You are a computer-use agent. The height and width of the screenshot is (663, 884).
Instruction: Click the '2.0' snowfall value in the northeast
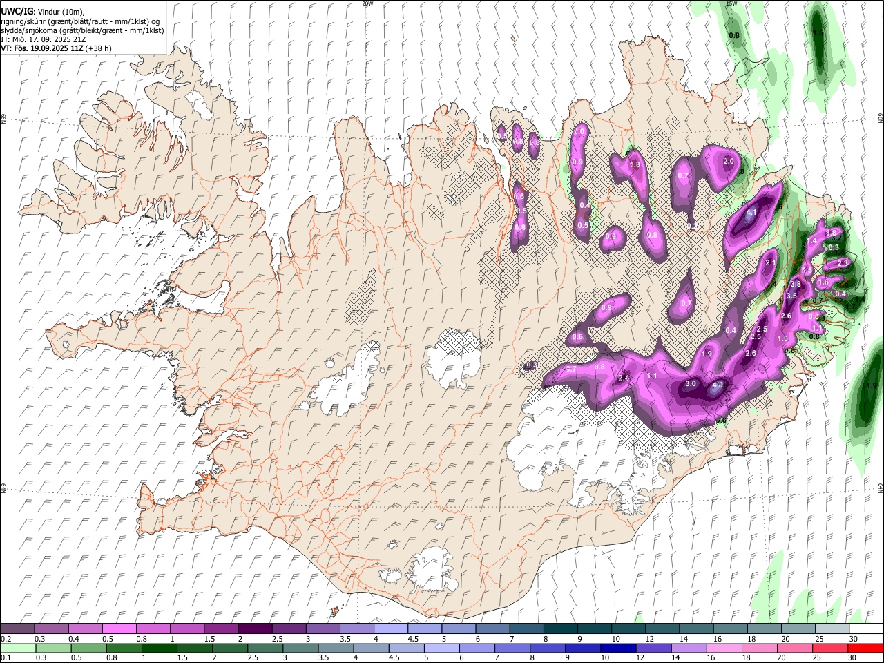[x=729, y=161]
